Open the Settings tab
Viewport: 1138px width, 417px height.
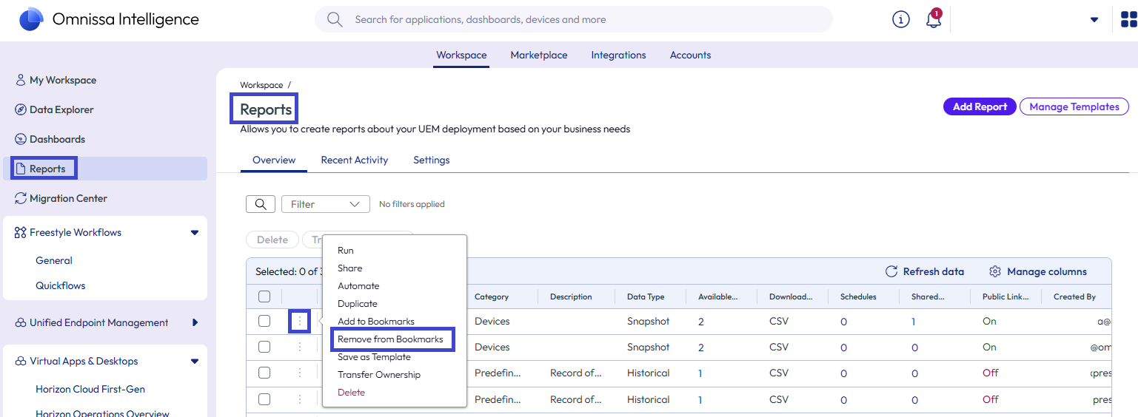432,160
